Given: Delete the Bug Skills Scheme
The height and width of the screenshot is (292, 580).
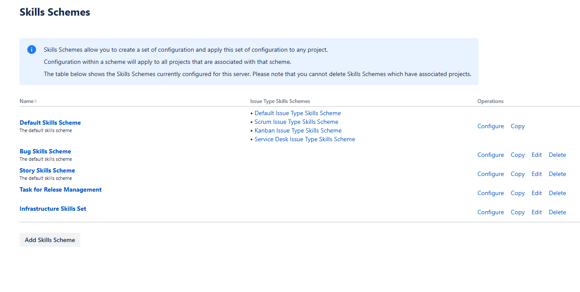Looking at the screenshot, I should [557, 155].
